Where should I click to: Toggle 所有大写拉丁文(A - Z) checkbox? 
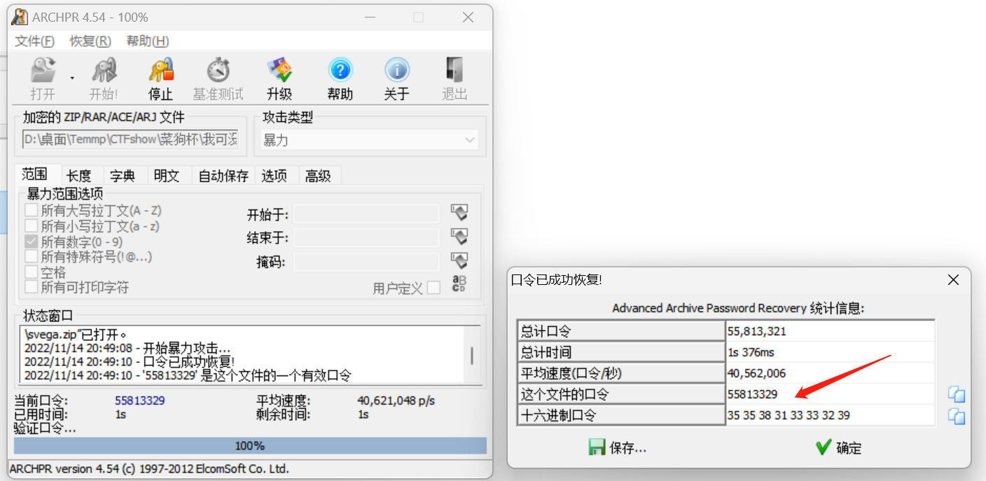31,210
